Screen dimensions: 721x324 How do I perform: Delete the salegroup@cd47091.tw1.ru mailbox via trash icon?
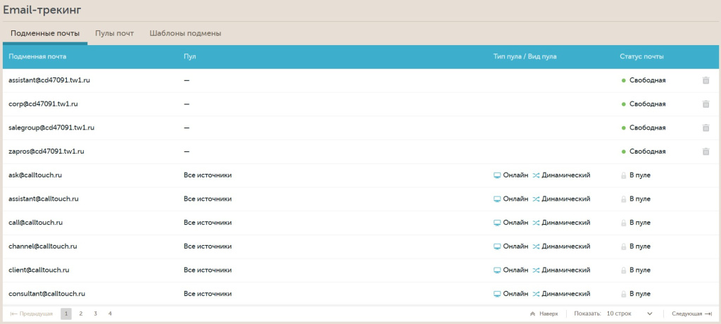coord(706,128)
